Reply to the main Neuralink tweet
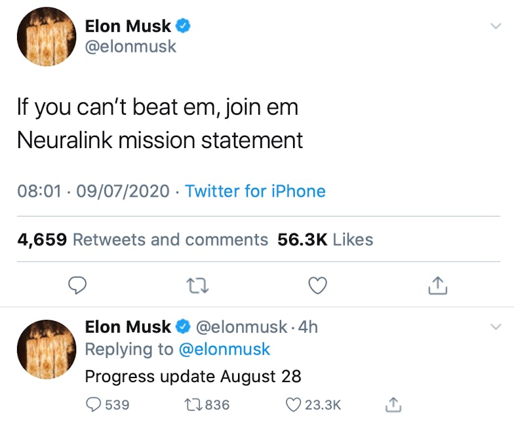Screen dimensions: 514x422 click(x=78, y=285)
